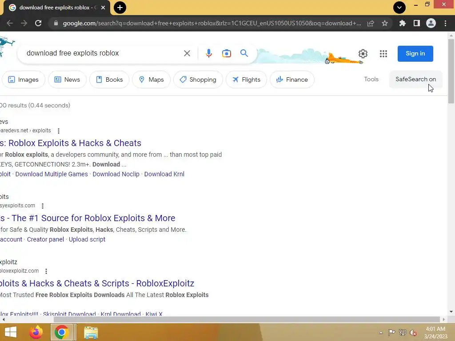This screenshot has width=455, height=341.
Task: Follow the Download Noclip sitelink
Action: (x=116, y=174)
